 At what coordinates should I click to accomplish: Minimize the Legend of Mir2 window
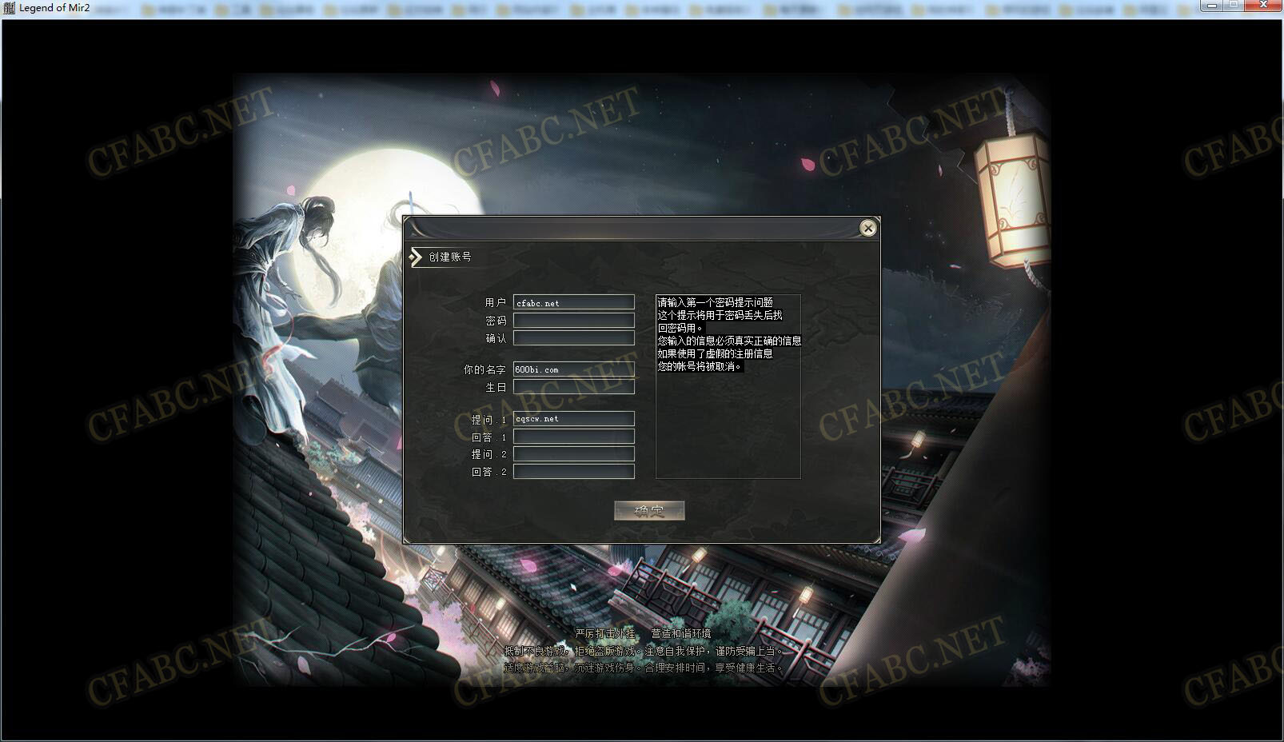(x=1212, y=6)
